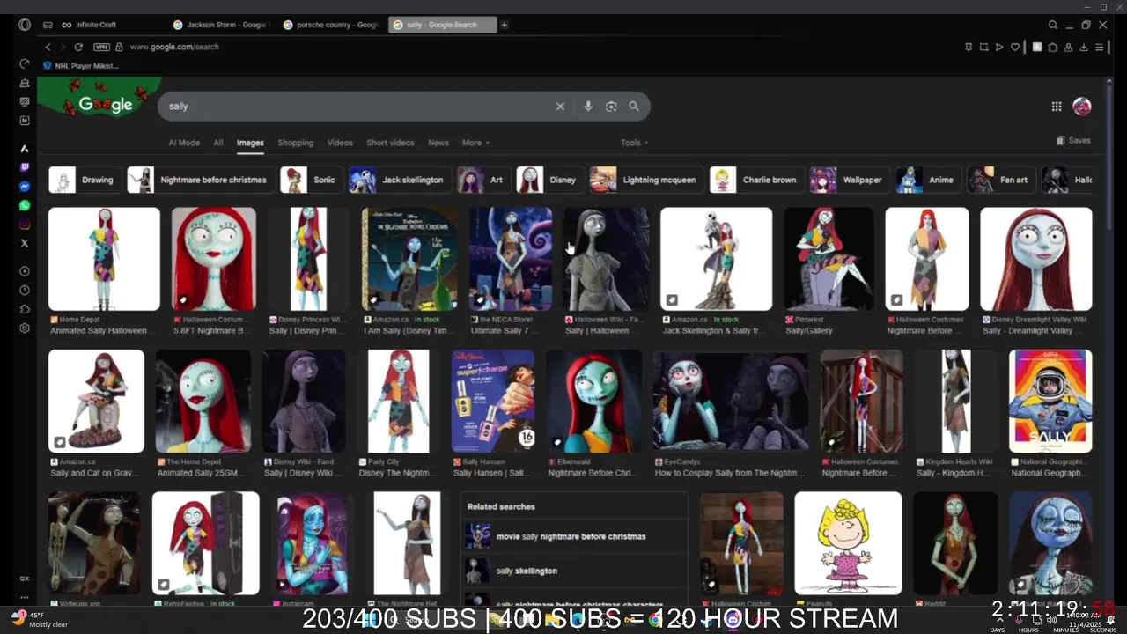1127x634 pixels.
Task: Switch to All results tab
Action: (217, 143)
